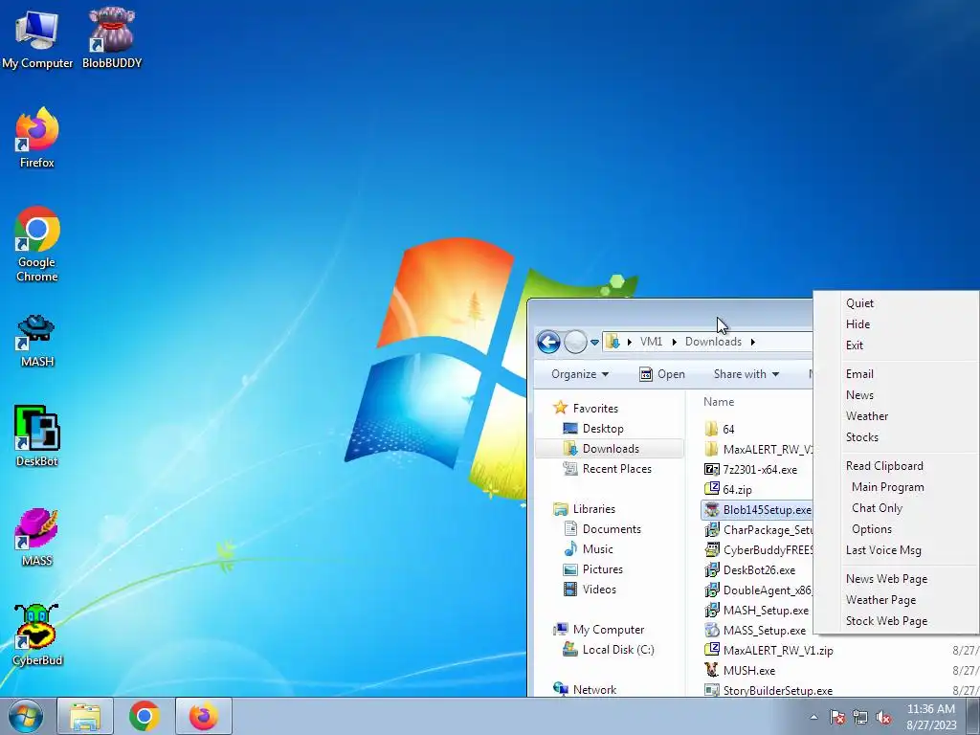Image resolution: width=980 pixels, height=735 pixels.
Task: Select Local Disk (C:) in navigation pane
Action: coord(618,650)
